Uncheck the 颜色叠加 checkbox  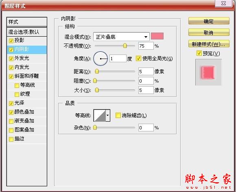tap(11, 112)
